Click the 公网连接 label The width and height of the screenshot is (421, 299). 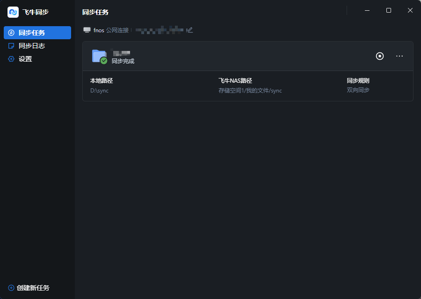[x=117, y=30]
